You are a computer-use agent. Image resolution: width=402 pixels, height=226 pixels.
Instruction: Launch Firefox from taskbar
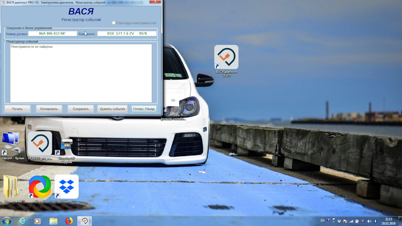pos(69,221)
